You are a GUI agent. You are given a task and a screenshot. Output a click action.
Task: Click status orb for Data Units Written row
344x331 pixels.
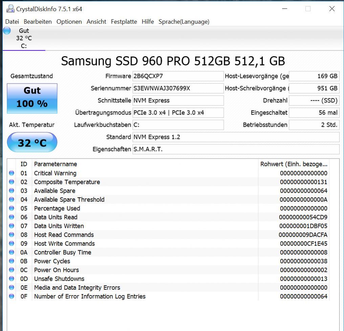[12, 226]
